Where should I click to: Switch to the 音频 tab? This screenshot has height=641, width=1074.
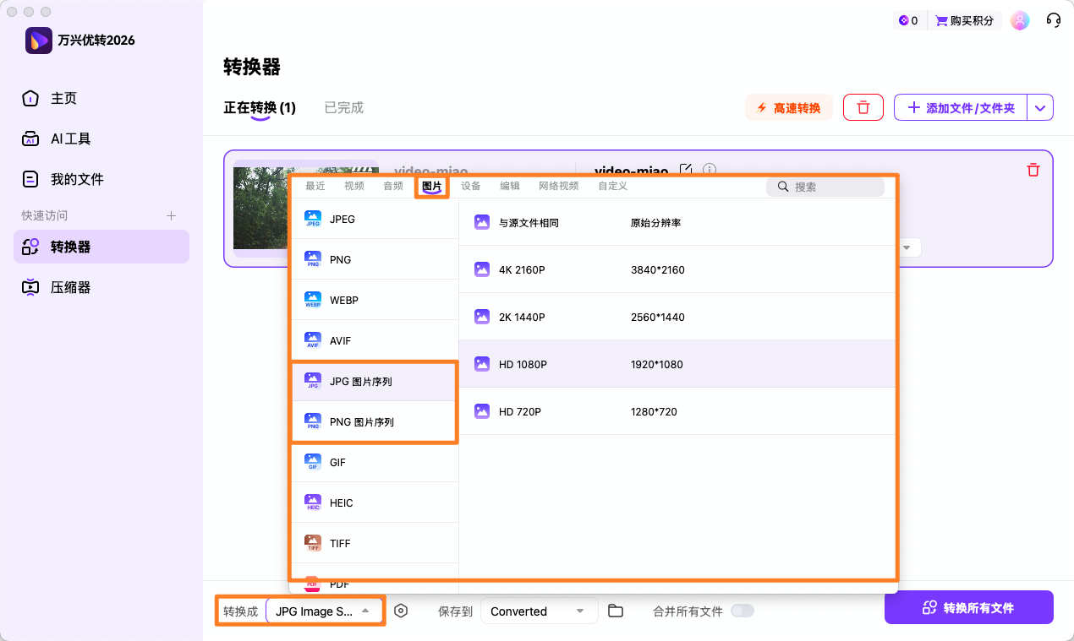coord(392,186)
